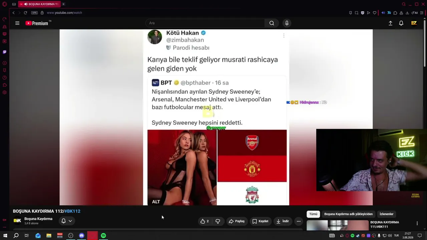Open the EZ account avatar menu

414,23
